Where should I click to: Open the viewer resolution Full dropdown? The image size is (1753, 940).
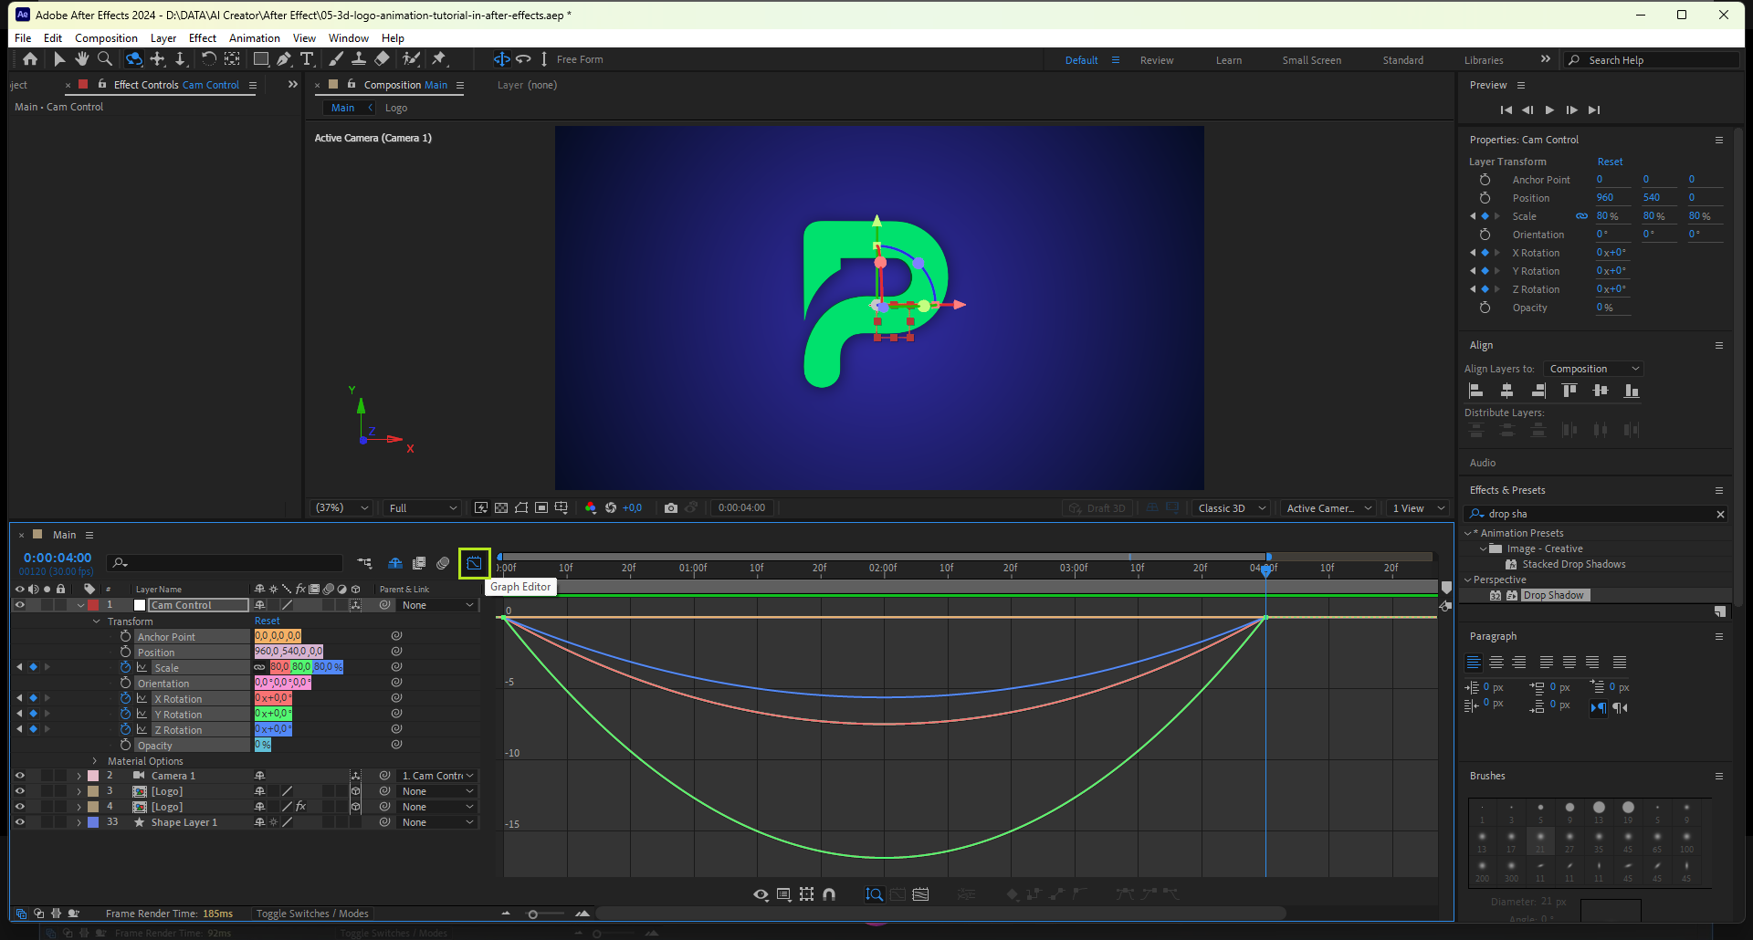click(x=423, y=508)
